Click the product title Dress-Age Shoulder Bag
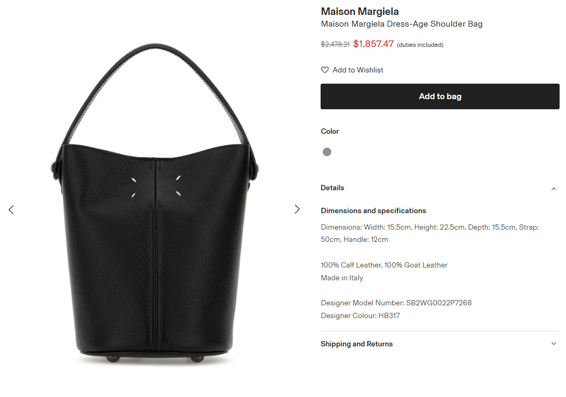The height and width of the screenshot is (397, 566). 401,24
